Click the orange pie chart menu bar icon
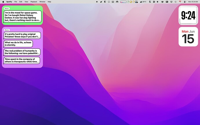200x125 pixels. click(134, 2)
